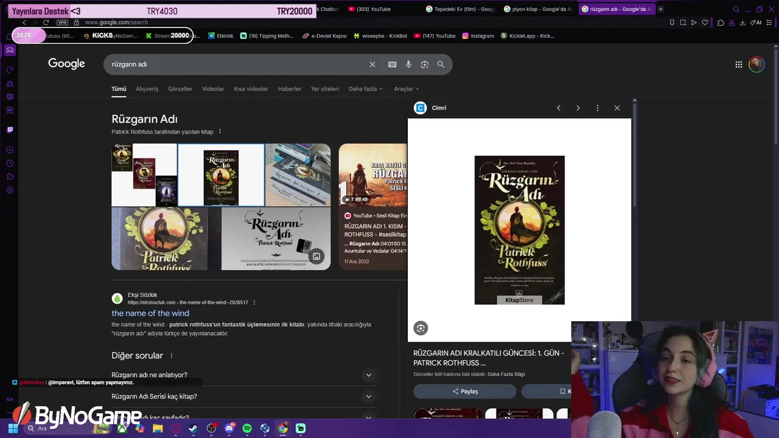
Task: Open the 'Araçlar' tools dropdown
Action: pyautogui.click(x=406, y=89)
